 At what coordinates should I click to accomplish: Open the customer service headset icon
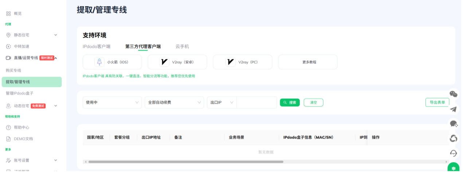coord(453,153)
